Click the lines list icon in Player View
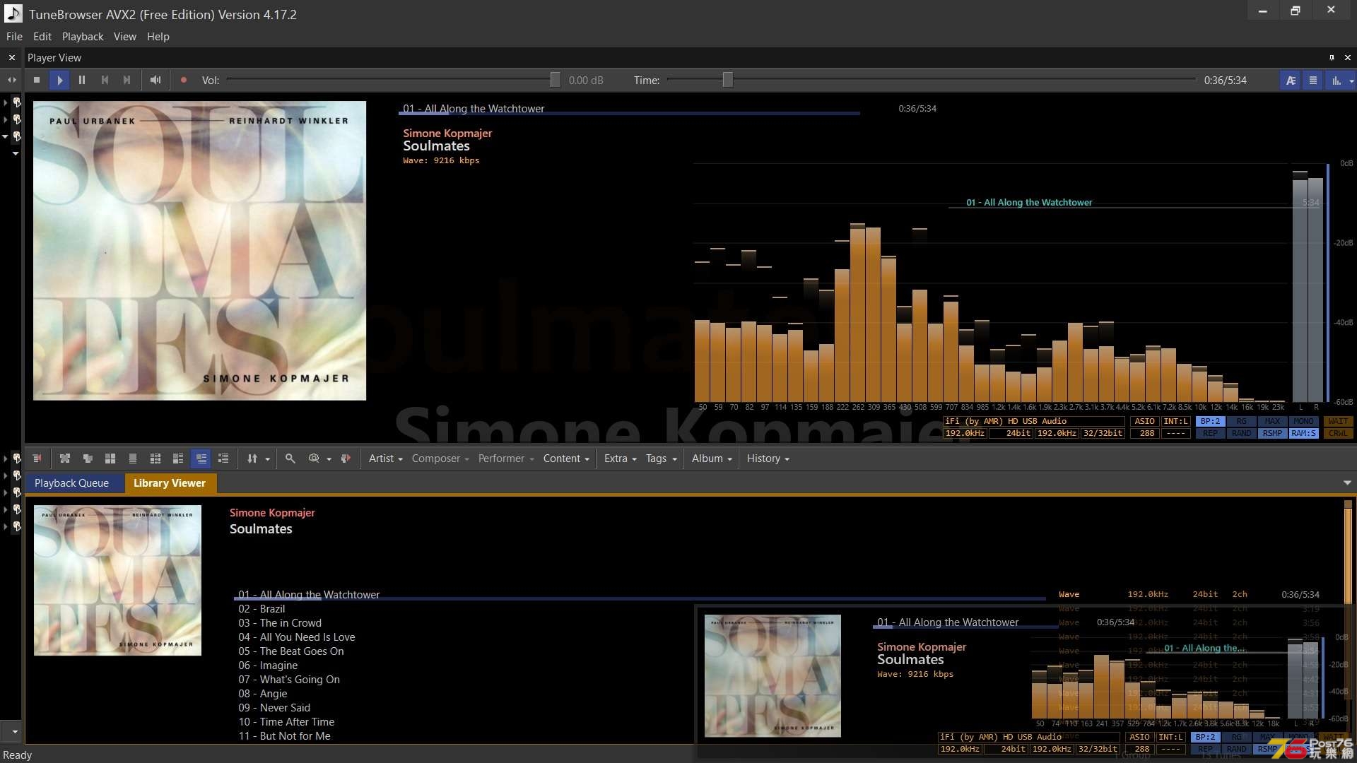Screen dimensions: 1357x763 1313,81
